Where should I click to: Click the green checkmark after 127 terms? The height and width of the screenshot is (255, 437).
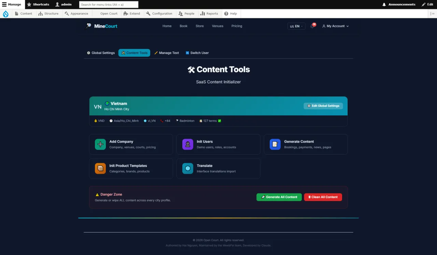pos(220,121)
